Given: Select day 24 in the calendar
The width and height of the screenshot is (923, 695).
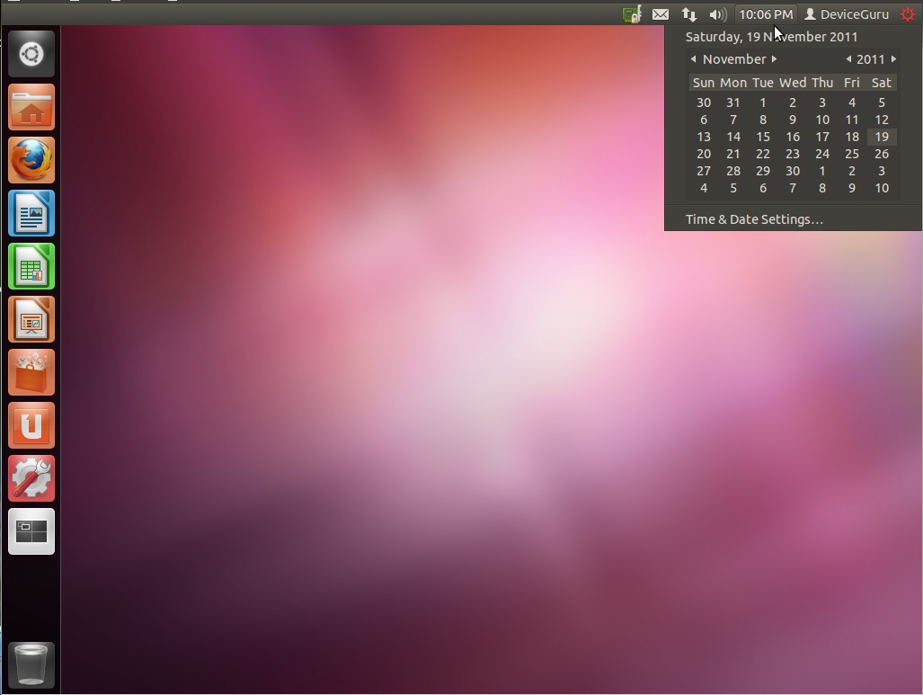Looking at the screenshot, I should [x=822, y=154].
